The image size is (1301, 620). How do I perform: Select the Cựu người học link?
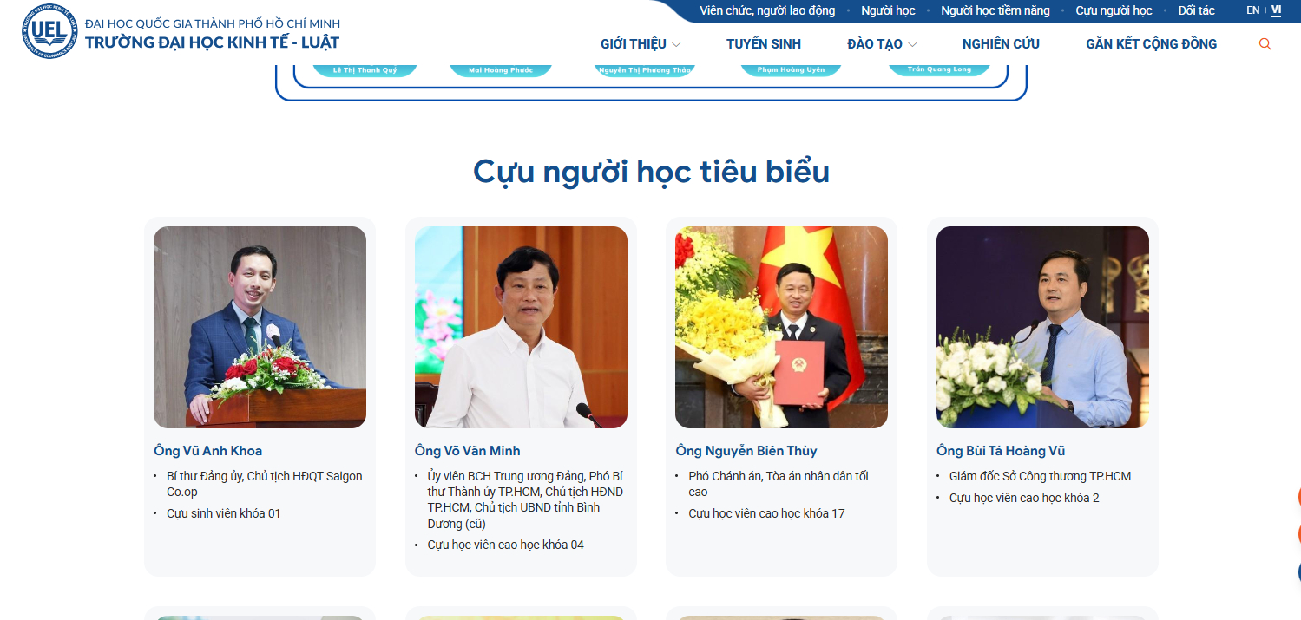(x=1114, y=10)
